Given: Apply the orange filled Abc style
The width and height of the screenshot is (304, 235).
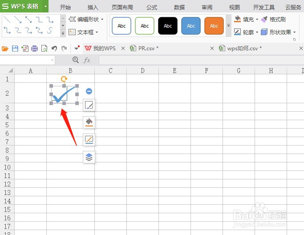Looking at the screenshot, I should coord(214,26).
